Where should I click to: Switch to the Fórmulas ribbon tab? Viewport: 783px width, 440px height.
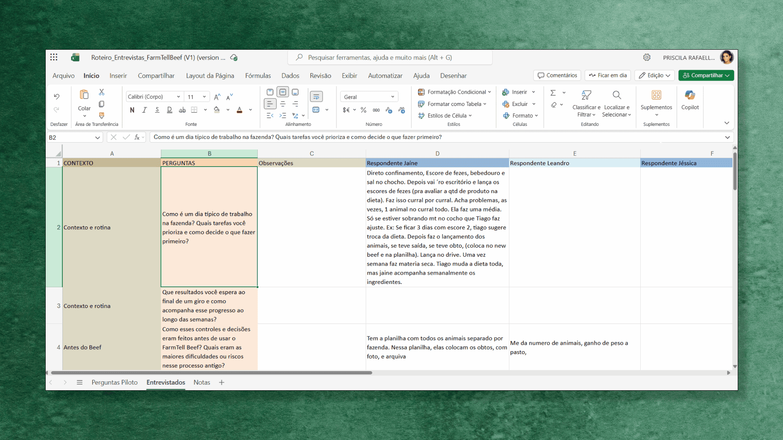(258, 76)
